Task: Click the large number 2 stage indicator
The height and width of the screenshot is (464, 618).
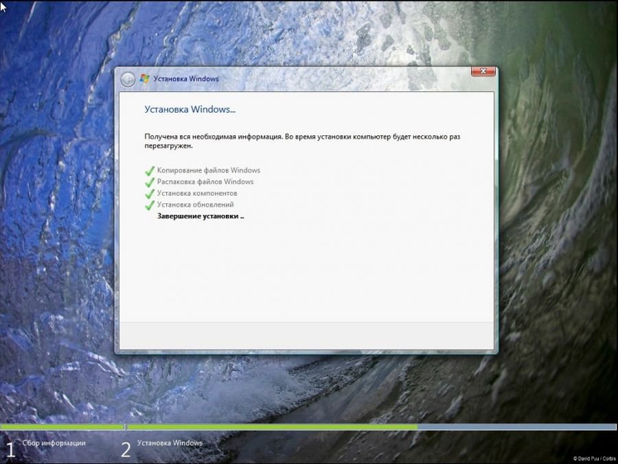Action: (126, 450)
